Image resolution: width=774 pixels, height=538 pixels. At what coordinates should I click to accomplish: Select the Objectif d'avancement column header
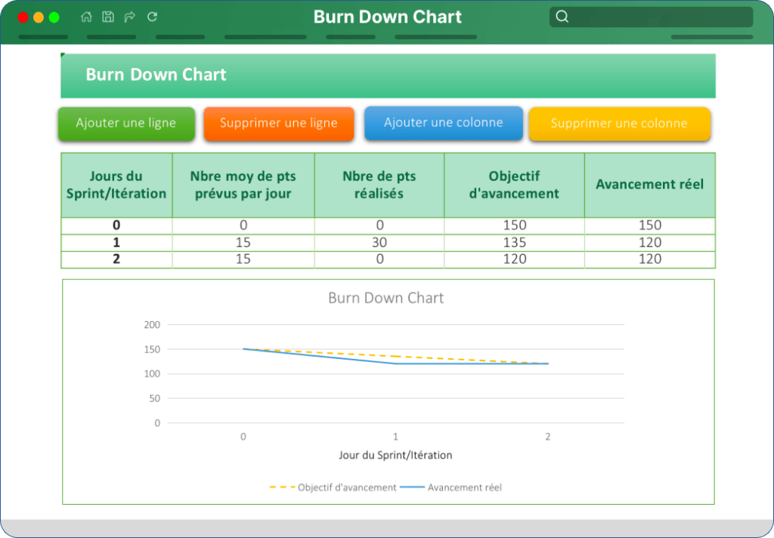[x=514, y=185]
